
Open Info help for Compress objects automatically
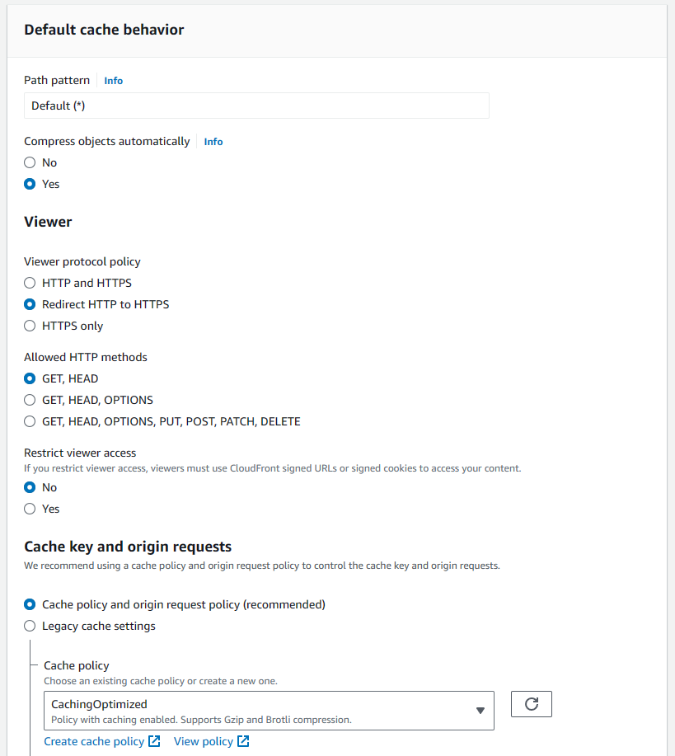(213, 141)
